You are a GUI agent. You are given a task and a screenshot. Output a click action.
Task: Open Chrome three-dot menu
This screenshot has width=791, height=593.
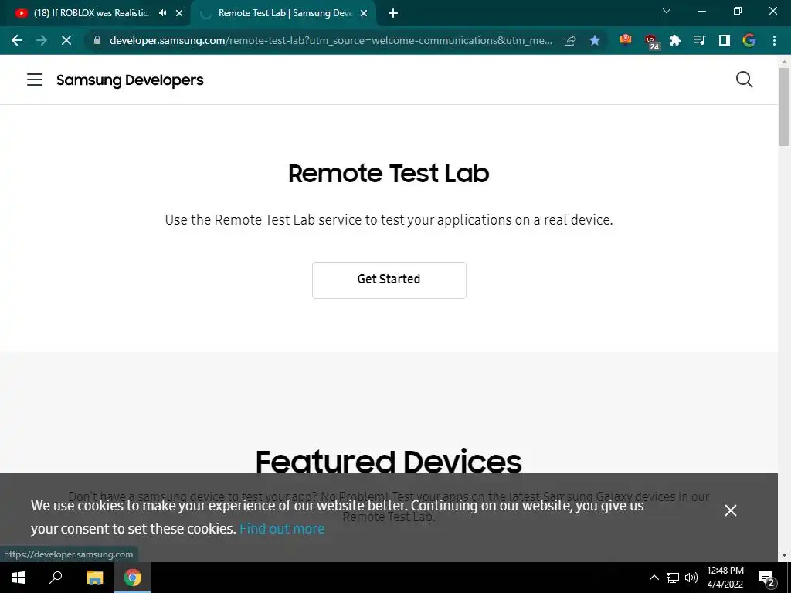pyautogui.click(x=774, y=40)
